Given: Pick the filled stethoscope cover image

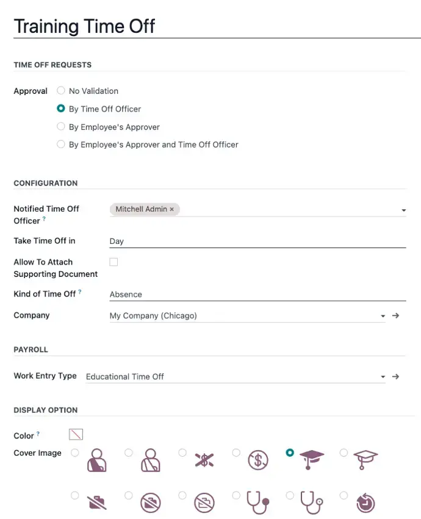Looking at the screenshot, I should 236,495.
